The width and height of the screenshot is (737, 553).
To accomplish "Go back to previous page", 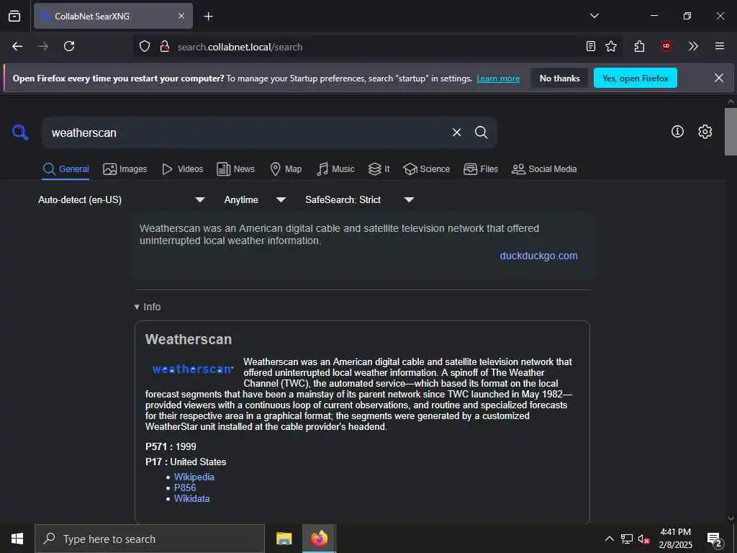I will [x=17, y=46].
